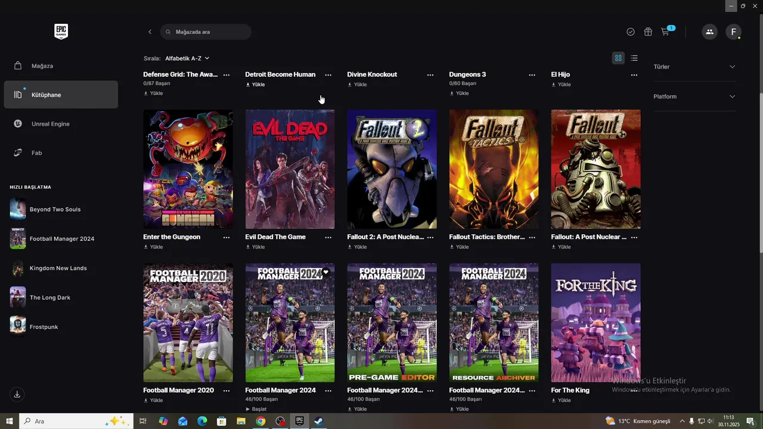The width and height of the screenshot is (763, 429).
Task: Expand the Platform filter
Action: 694,97
